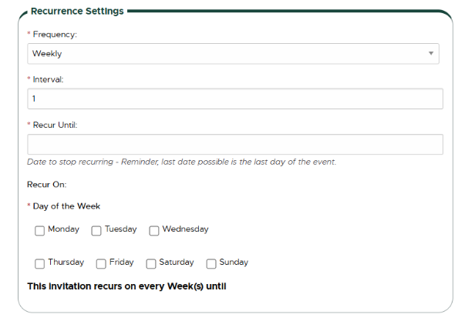Click the Day of the Week label
This screenshot has width=468, height=321.
coord(66,206)
